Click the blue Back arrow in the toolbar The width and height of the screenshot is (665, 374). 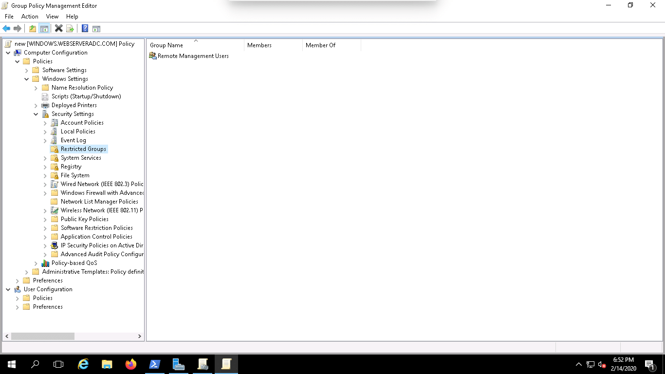(6, 29)
